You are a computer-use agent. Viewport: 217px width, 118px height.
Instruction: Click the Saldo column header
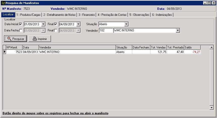(192, 47)
